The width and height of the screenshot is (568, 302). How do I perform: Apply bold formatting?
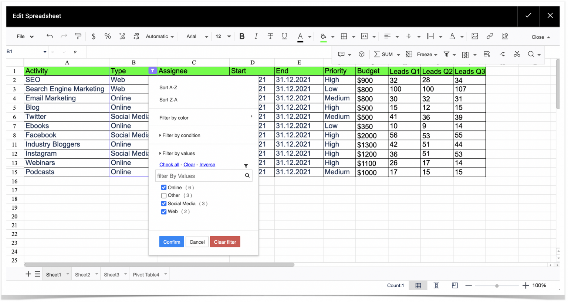242,36
